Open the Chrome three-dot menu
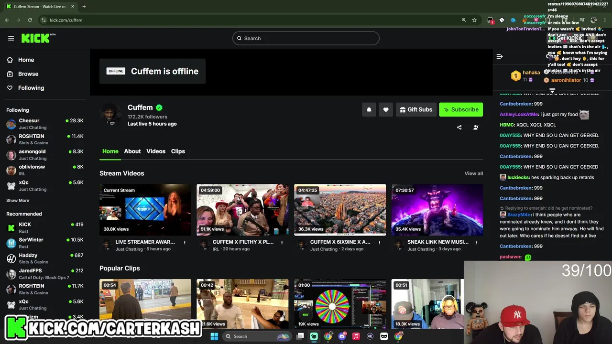The width and height of the screenshot is (612, 344). pos(605,20)
